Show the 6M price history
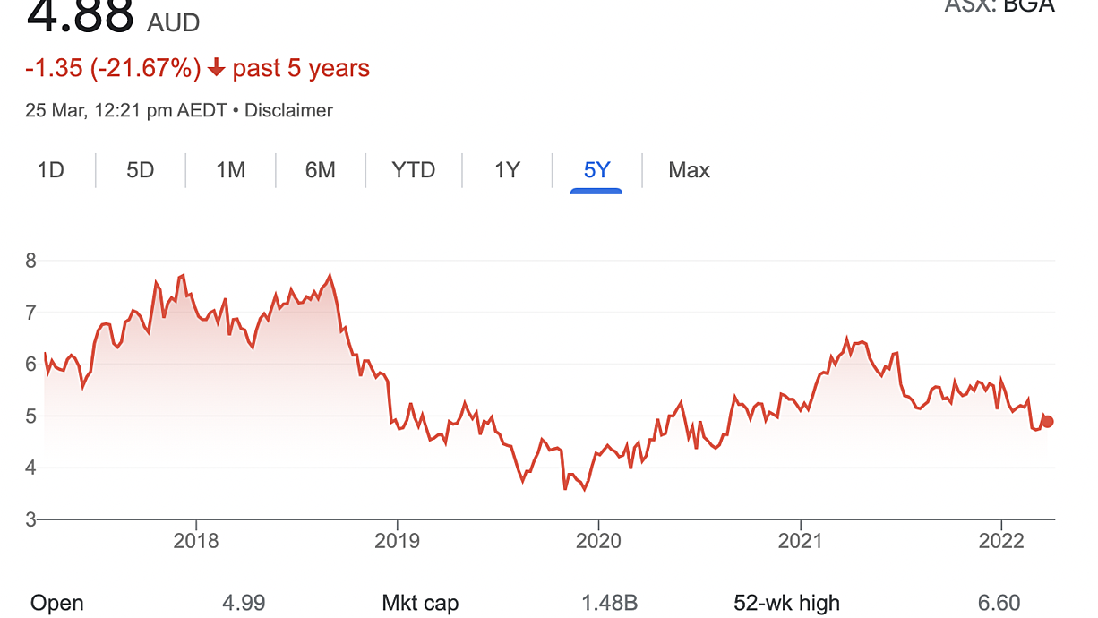This screenshot has width=1098, height=618. (320, 170)
